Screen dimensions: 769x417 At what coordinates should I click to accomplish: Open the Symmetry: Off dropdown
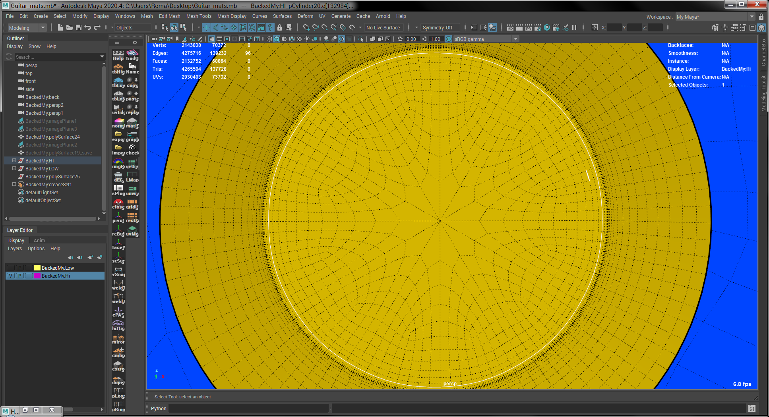[440, 27]
